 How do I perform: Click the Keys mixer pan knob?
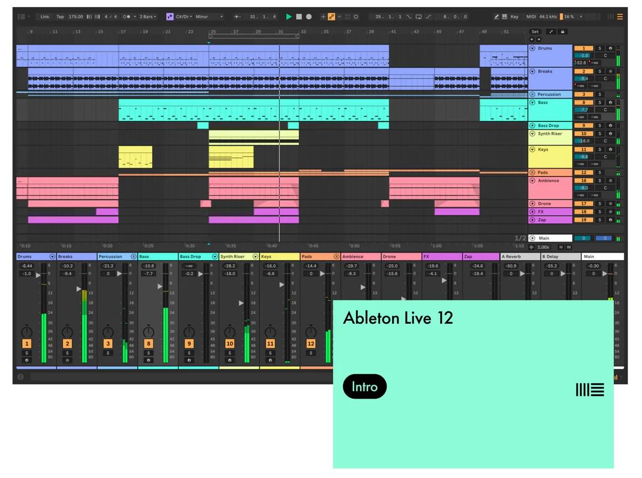click(270, 331)
